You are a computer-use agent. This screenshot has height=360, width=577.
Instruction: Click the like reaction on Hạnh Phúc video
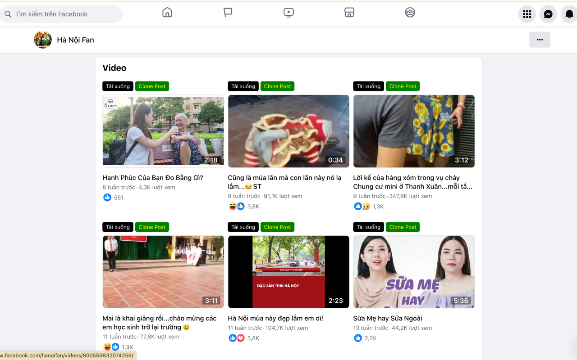[x=107, y=198]
